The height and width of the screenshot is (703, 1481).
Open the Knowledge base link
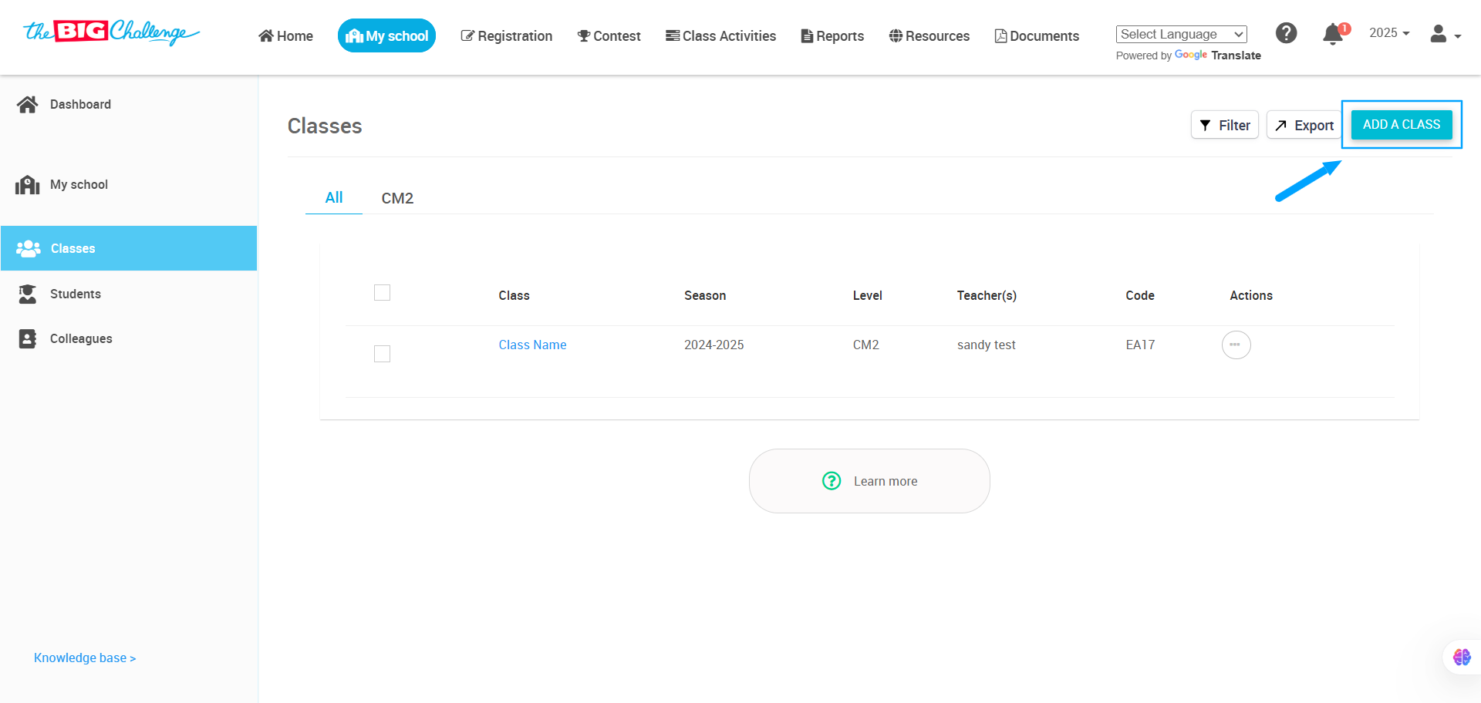(85, 658)
